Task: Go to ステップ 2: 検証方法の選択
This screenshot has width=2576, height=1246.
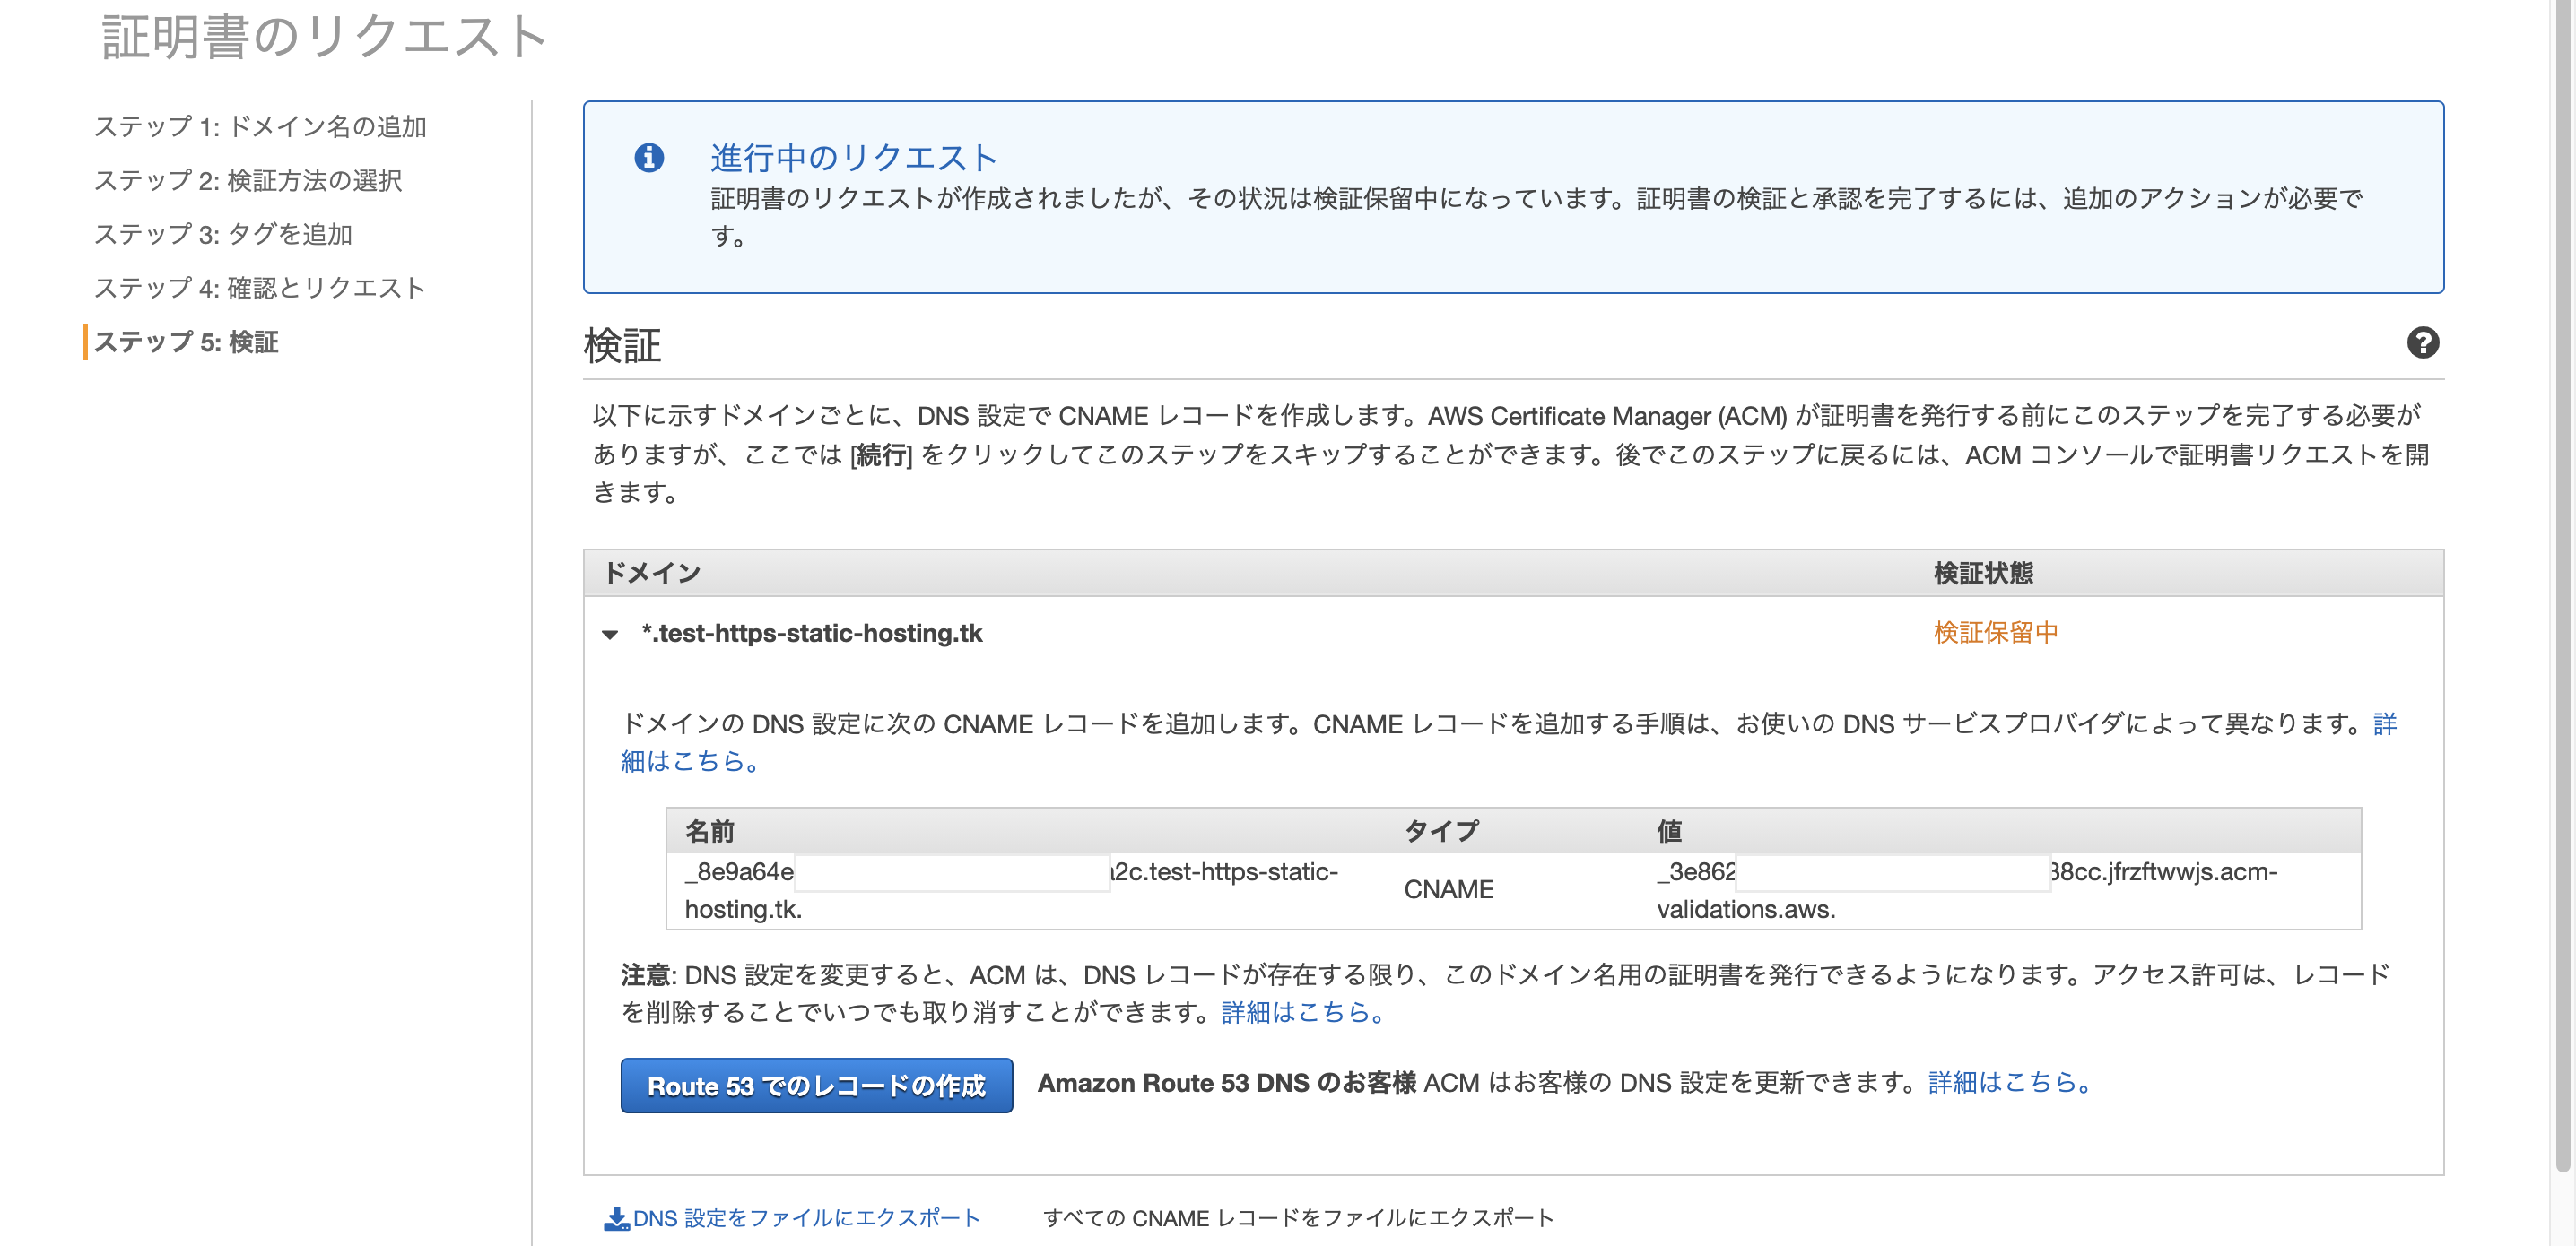Action: 248,181
